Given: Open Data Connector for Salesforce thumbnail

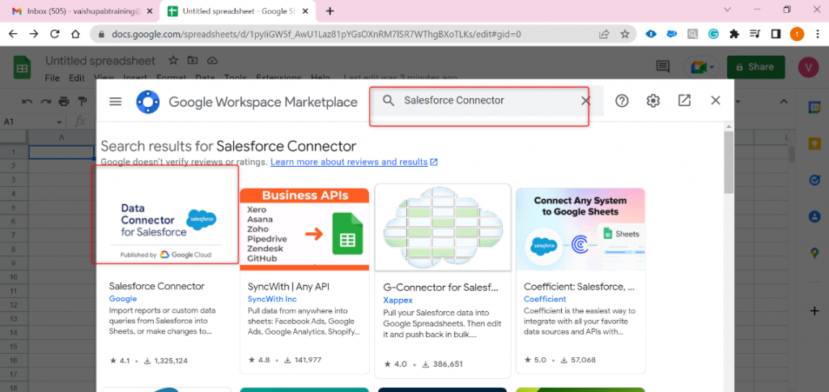Looking at the screenshot, I should (166, 226).
